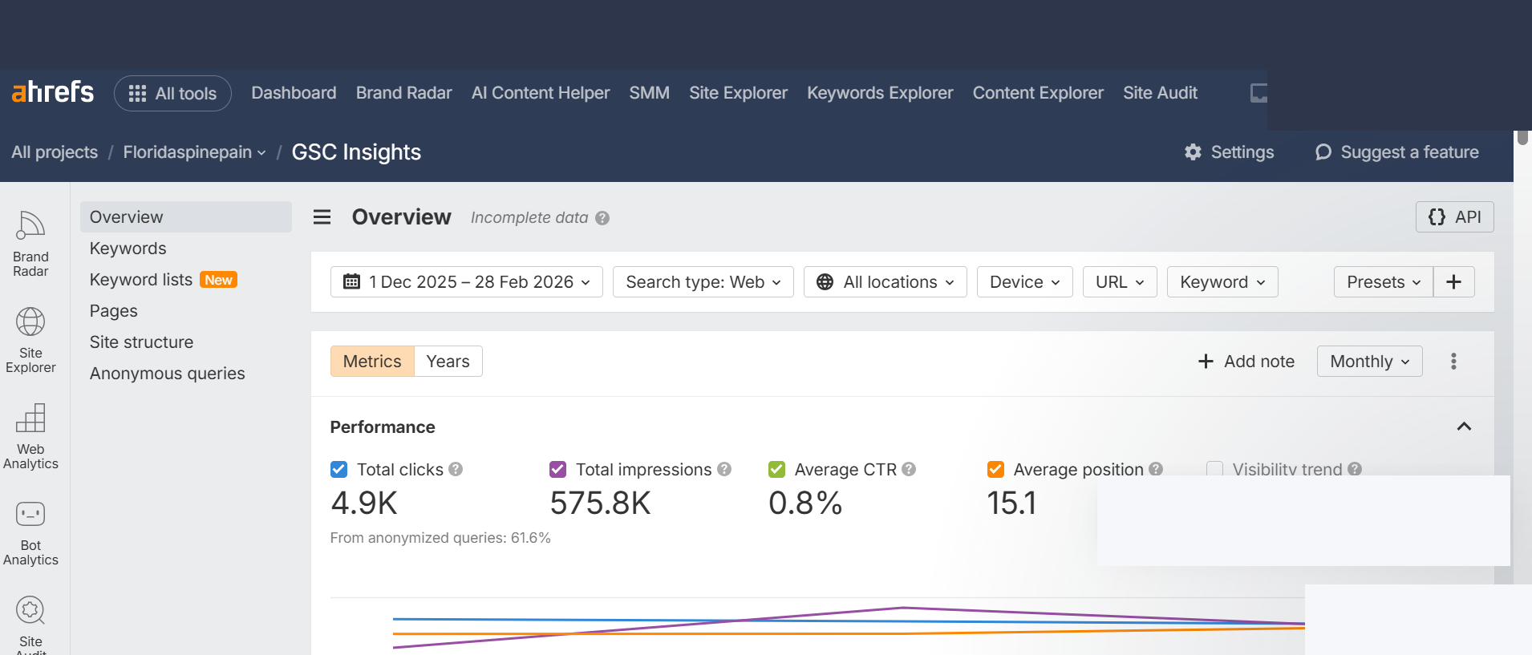The height and width of the screenshot is (655, 1532).
Task: Open Dashboard in top navigation
Action: pyautogui.click(x=294, y=93)
